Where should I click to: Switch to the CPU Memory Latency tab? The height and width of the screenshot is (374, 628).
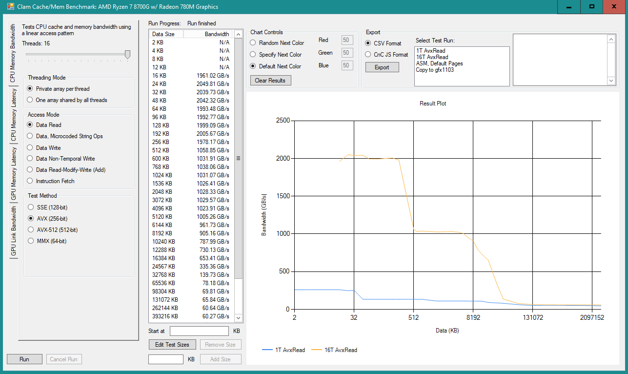(14, 115)
